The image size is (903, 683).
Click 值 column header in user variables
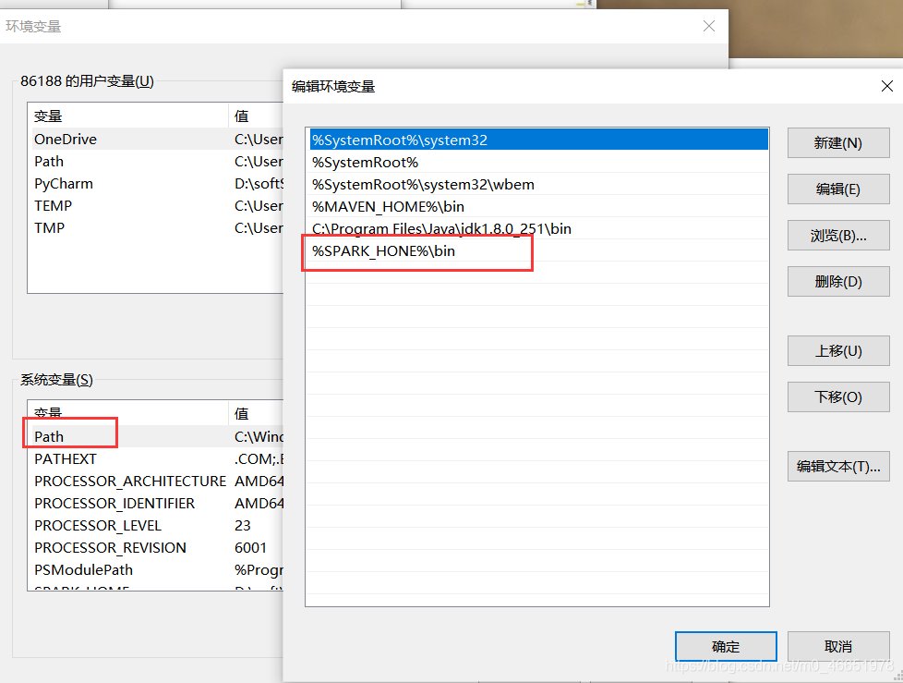(x=256, y=116)
